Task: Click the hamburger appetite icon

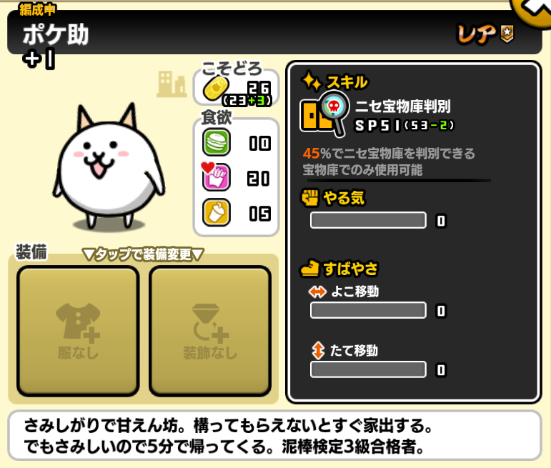Action: pos(217,143)
